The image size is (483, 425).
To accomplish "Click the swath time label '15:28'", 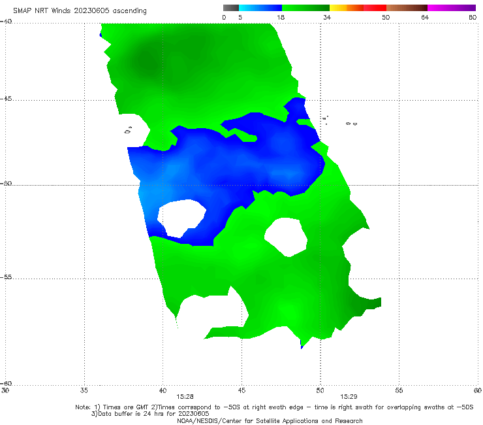I will [x=185, y=397].
